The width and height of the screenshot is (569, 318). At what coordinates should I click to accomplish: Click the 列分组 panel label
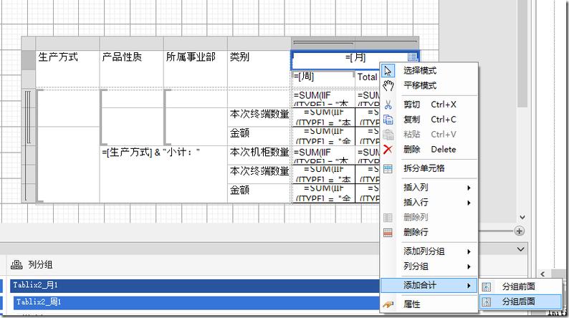click(x=40, y=265)
